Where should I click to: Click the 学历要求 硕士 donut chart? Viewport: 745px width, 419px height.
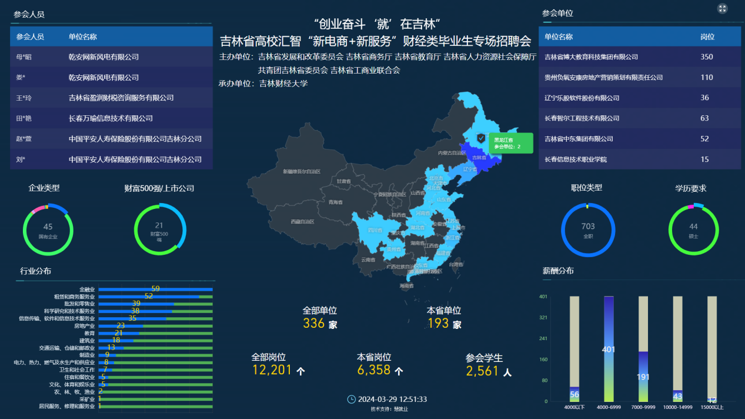click(x=694, y=229)
